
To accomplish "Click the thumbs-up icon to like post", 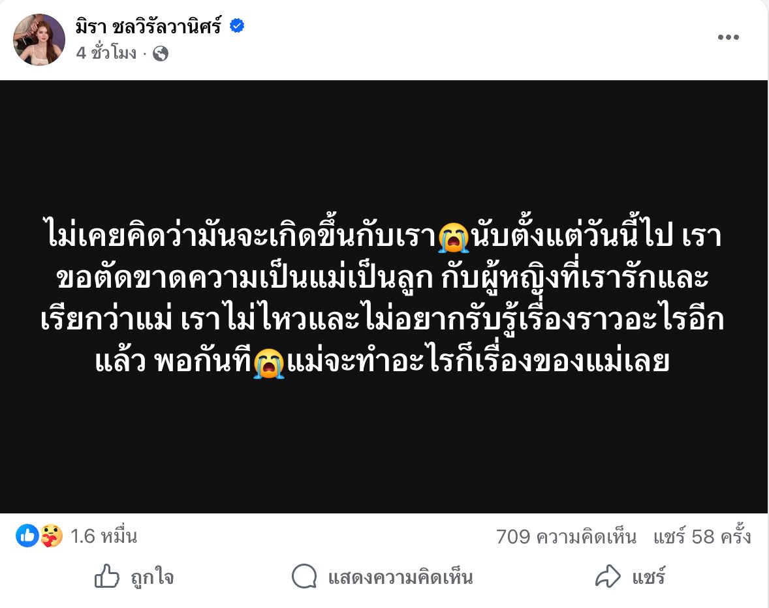I will [x=107, y=577].
